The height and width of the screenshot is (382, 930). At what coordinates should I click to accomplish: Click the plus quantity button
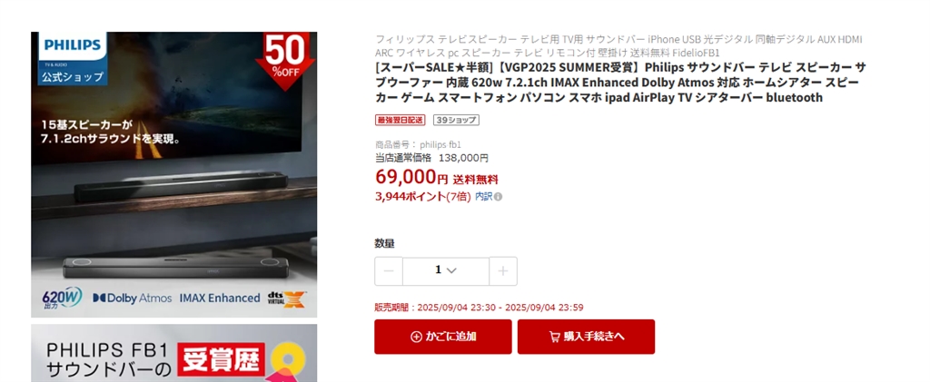coord(503,271)
